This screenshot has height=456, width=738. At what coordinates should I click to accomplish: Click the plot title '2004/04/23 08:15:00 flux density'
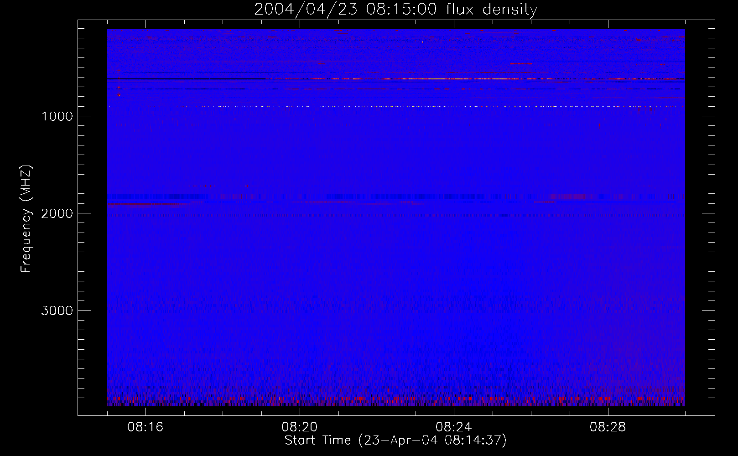pyautogui.click(x=395, y=10)
